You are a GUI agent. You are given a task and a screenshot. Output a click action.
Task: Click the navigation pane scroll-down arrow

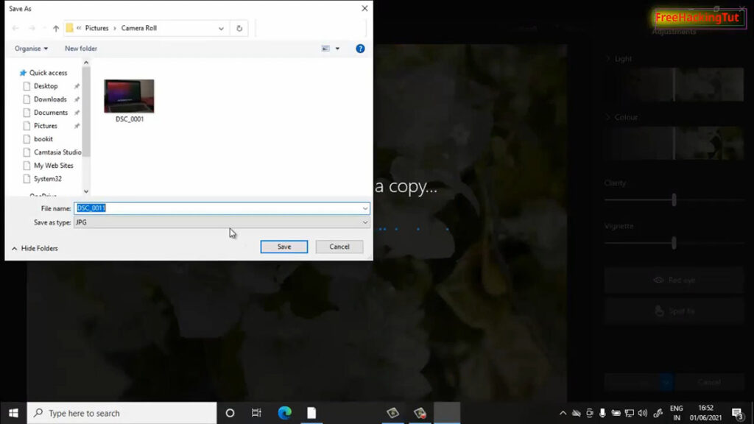tap(86, 191)
